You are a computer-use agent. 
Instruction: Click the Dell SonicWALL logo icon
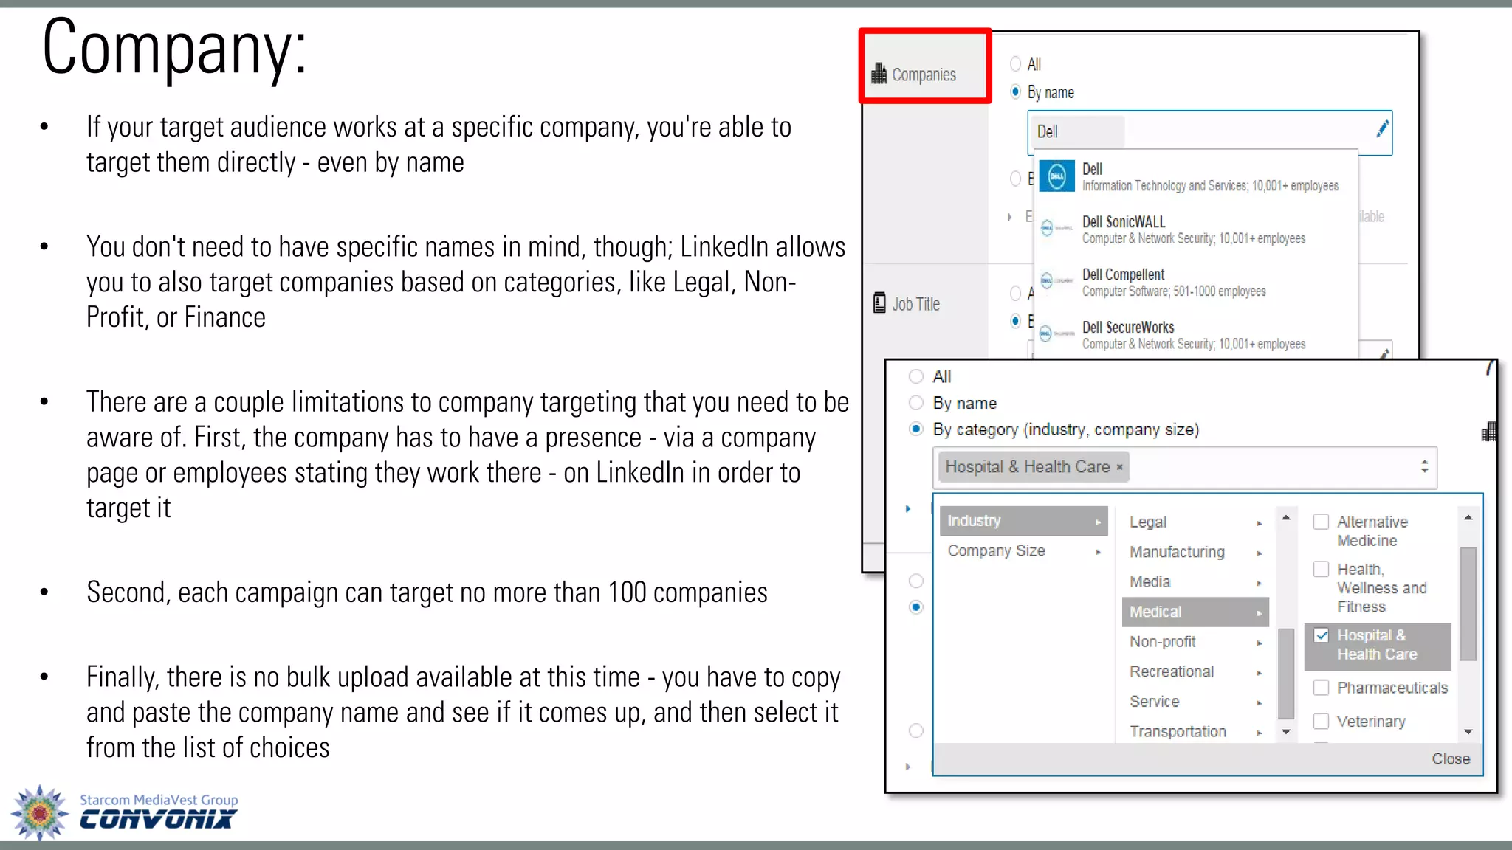(x=1056, y=229)
